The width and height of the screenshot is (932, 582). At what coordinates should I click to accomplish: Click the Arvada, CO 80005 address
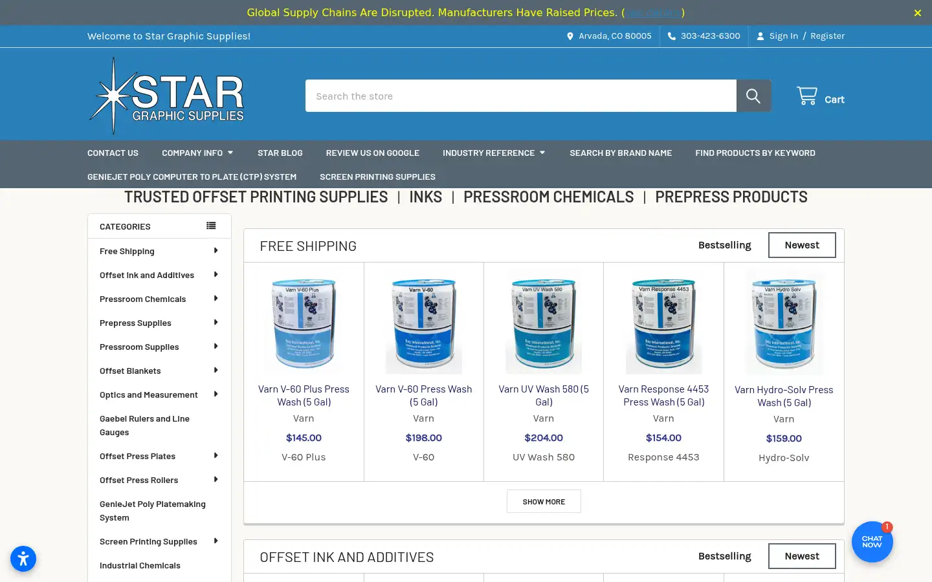[615, 36]
